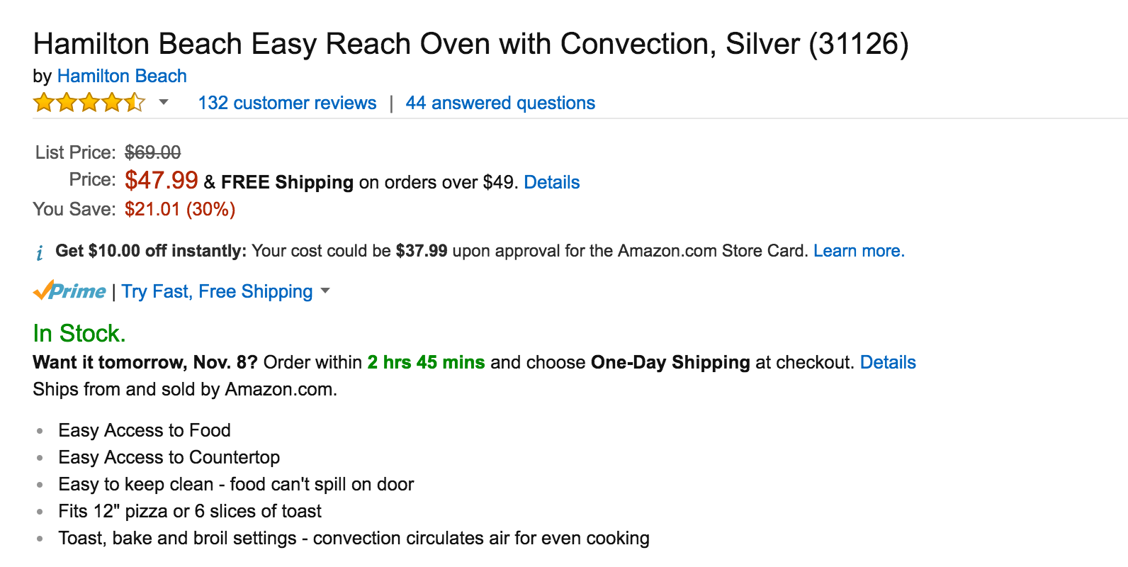Click the green In Stock text
Screen dimensions: 1128x567
coord(79,333)
